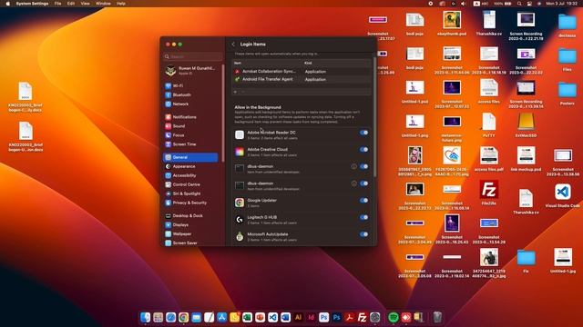Open the Apple menu
The width and height of the screenshot is (583, 327).
click(x=7, y=4)
